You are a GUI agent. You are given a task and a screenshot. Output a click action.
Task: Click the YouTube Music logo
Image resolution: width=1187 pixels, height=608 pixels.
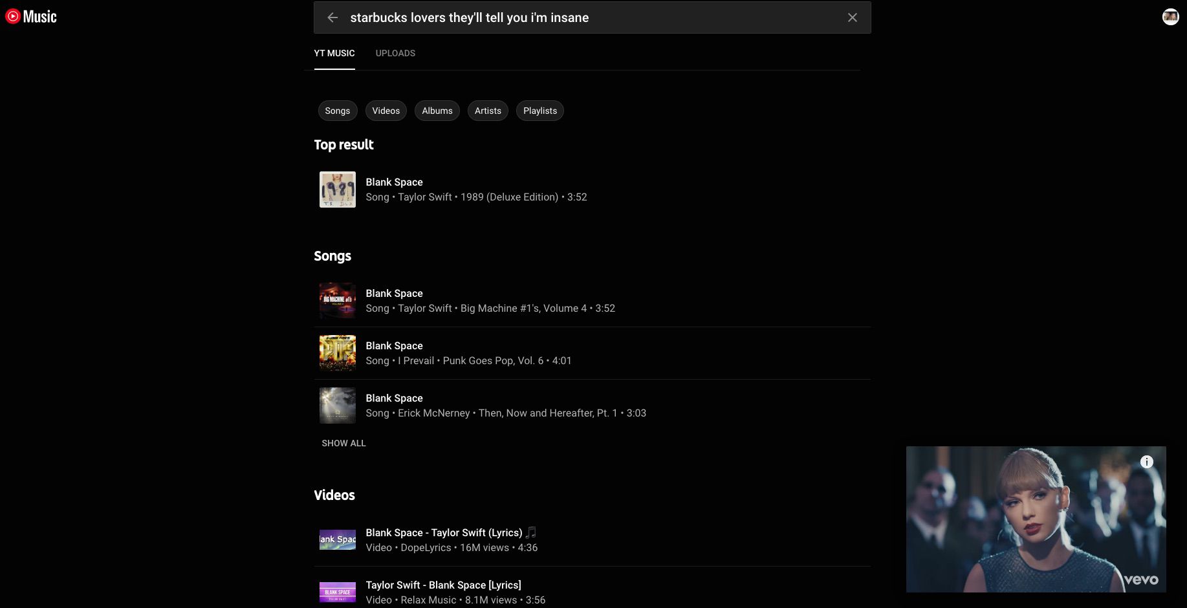point(31,17)
